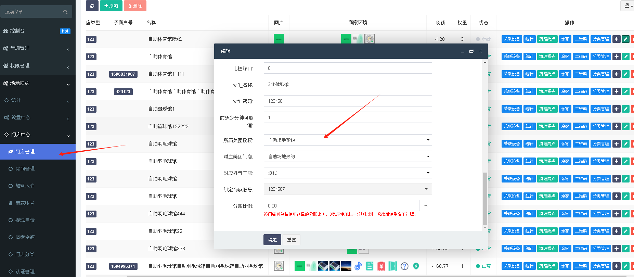The height and width of the screenshot is (277, 634).
Task: Maximize the 编辑 dialog
Action: pyautogui.click(x=471, y=51)
